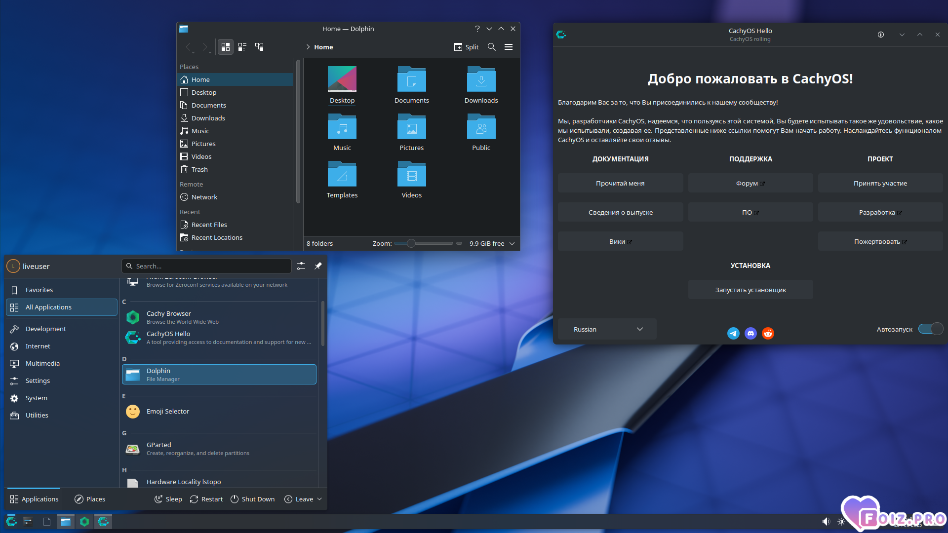The width and height of the screenshot is (948, 533).
Task: Select the Internet category in launcher
Action: pyautogui.click(x=38, y=346)
